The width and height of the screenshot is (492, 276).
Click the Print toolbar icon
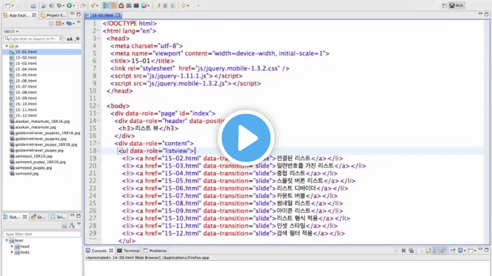click(x=33, y=6)
